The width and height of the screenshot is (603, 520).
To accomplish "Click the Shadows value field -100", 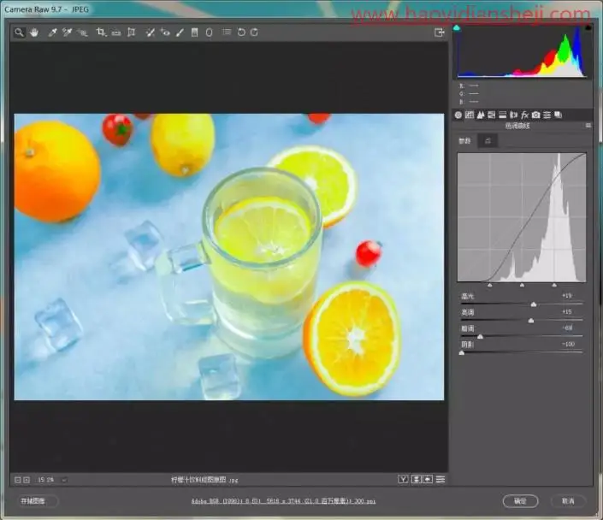I will (568, 344).
